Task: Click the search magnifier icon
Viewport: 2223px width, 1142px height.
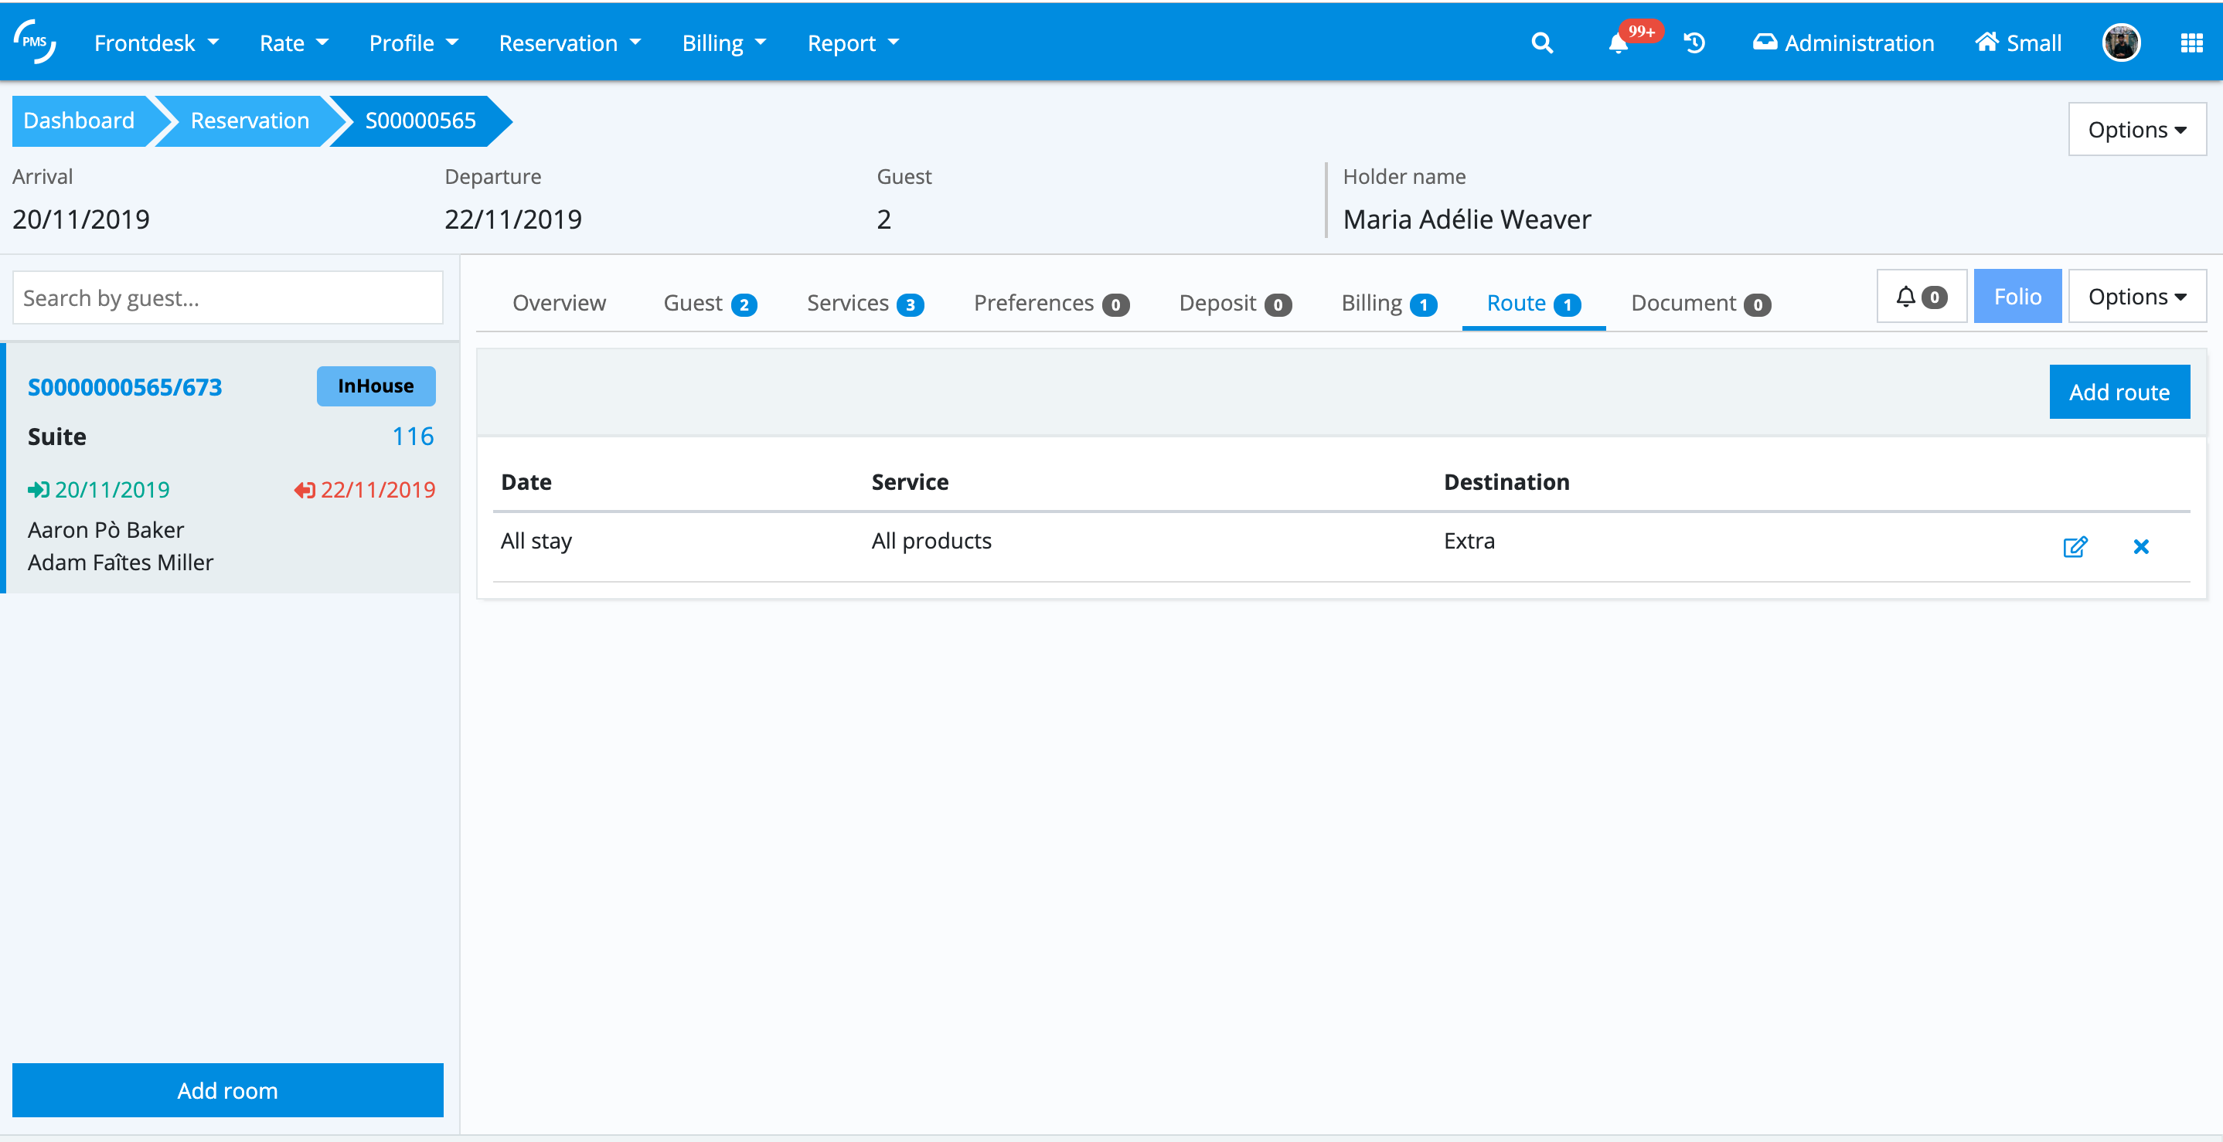Action: [x=1541, y=43]
